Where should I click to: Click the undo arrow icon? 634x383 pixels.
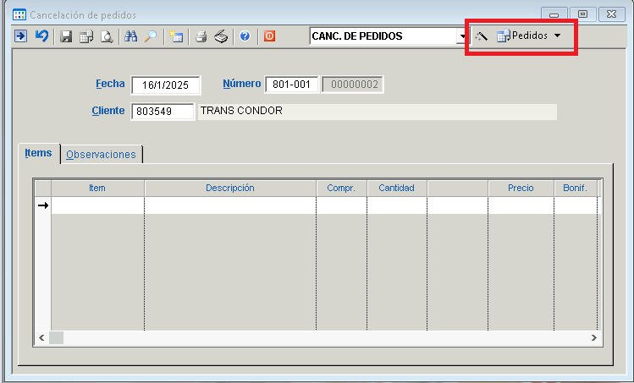[x=41, y=36]
